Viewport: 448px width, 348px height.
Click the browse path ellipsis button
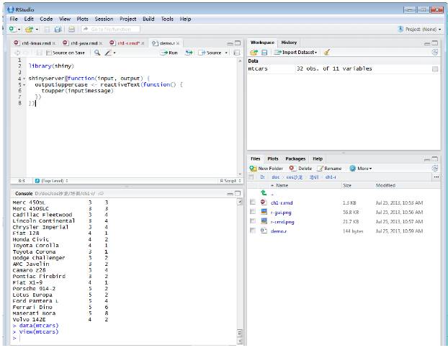[x=436, y=177]
